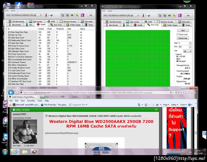This screenshot has width=207, height=162.
Task: Open Disk monitor tab in right HD Tune window
Action: pos(133,22)
